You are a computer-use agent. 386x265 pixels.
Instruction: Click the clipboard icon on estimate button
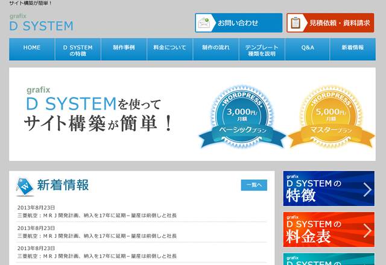click(296, 23)
